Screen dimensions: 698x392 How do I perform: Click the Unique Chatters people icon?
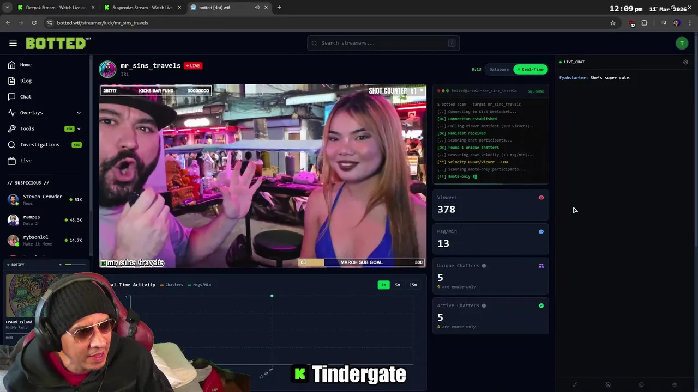pos(541,266)
